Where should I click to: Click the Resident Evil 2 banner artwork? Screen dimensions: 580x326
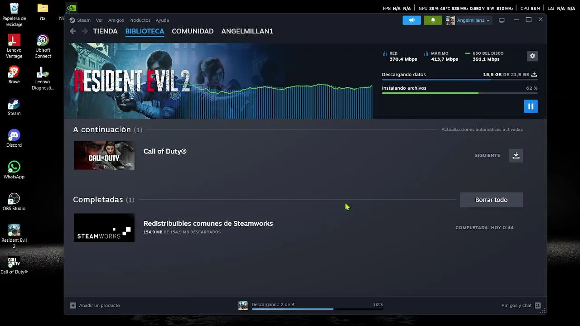coord(218,81)
